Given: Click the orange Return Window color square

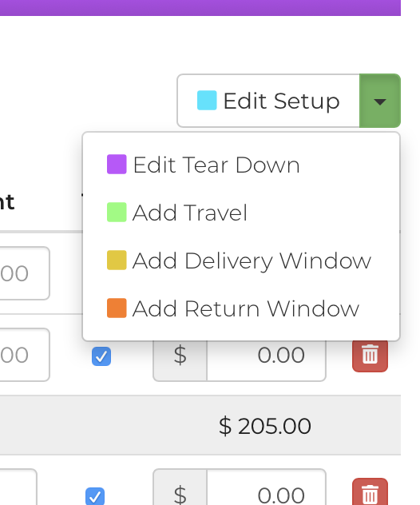Looking at the screenshot, I should coord(117,308).
